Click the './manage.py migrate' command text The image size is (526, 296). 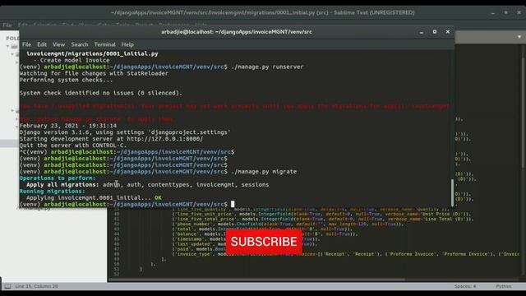click(x=264, y=172)
